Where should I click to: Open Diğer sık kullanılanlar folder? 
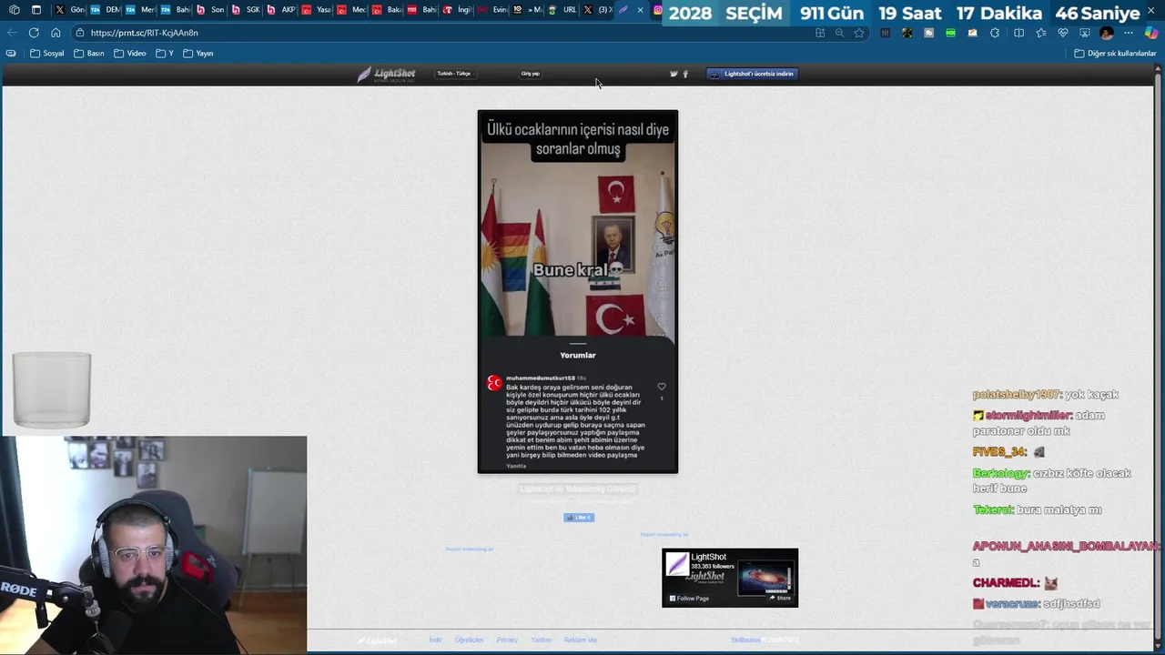pos(1115,54)
